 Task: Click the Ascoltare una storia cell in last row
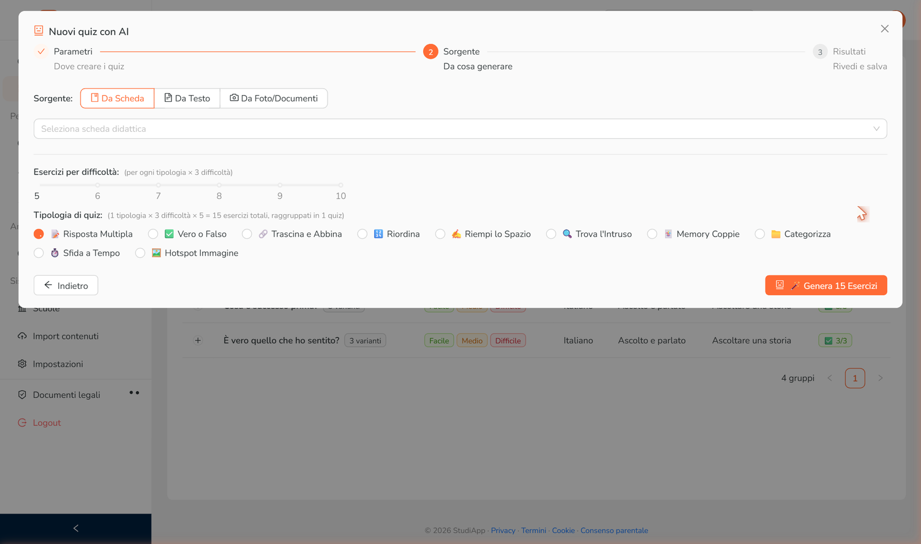point(751,341)
